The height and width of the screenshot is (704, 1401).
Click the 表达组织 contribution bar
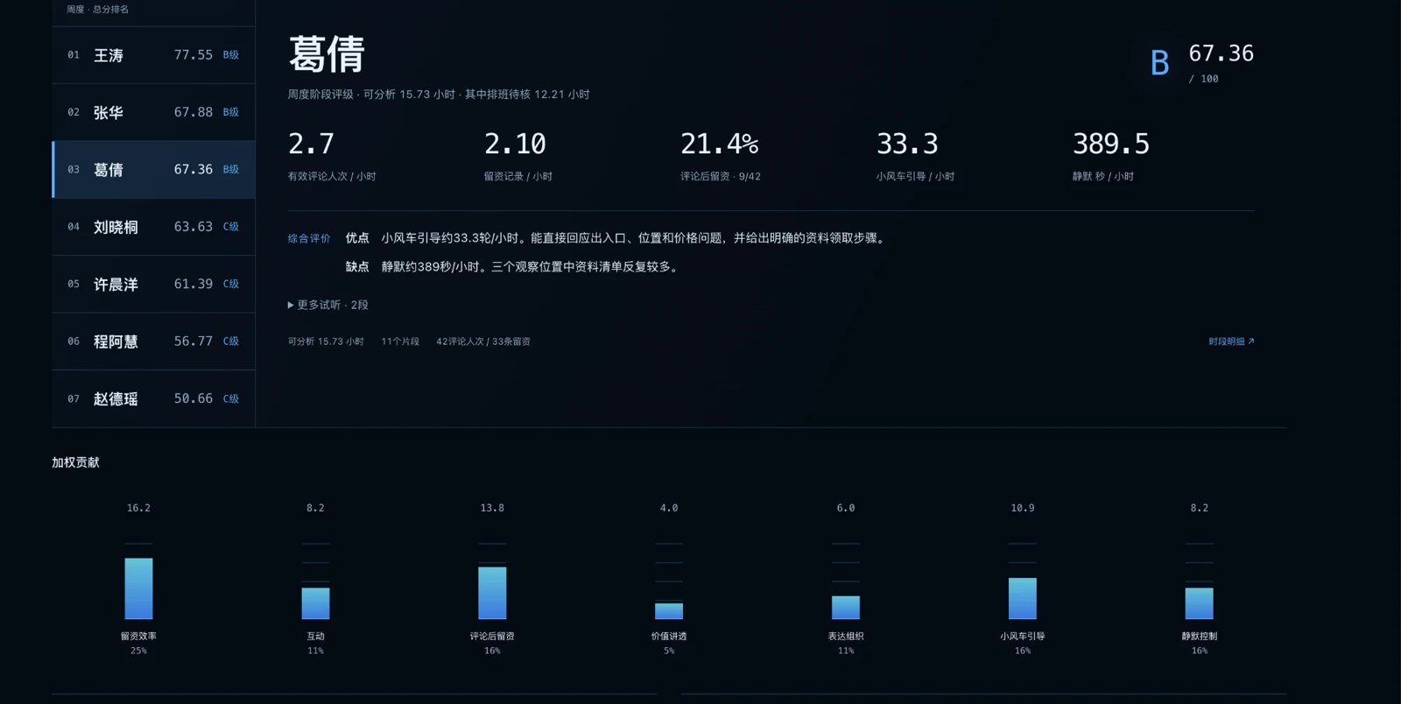click(x=846, y=608)
